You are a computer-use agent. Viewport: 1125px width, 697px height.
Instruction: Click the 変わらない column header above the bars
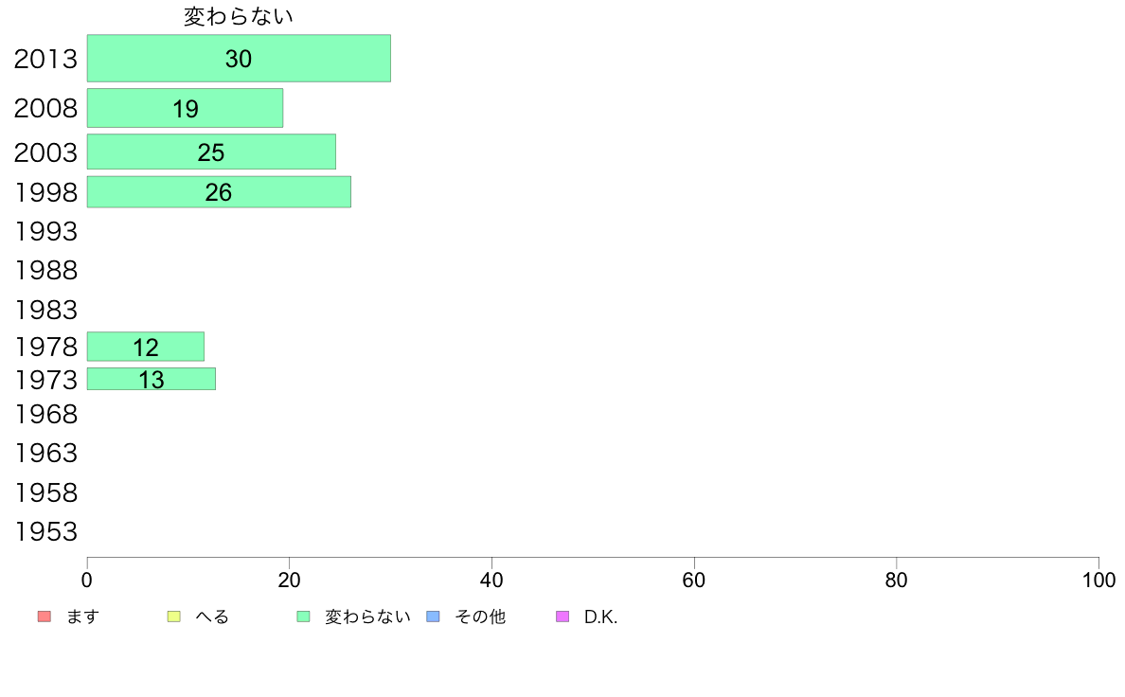pyautogui.click(x=239, y=16)
